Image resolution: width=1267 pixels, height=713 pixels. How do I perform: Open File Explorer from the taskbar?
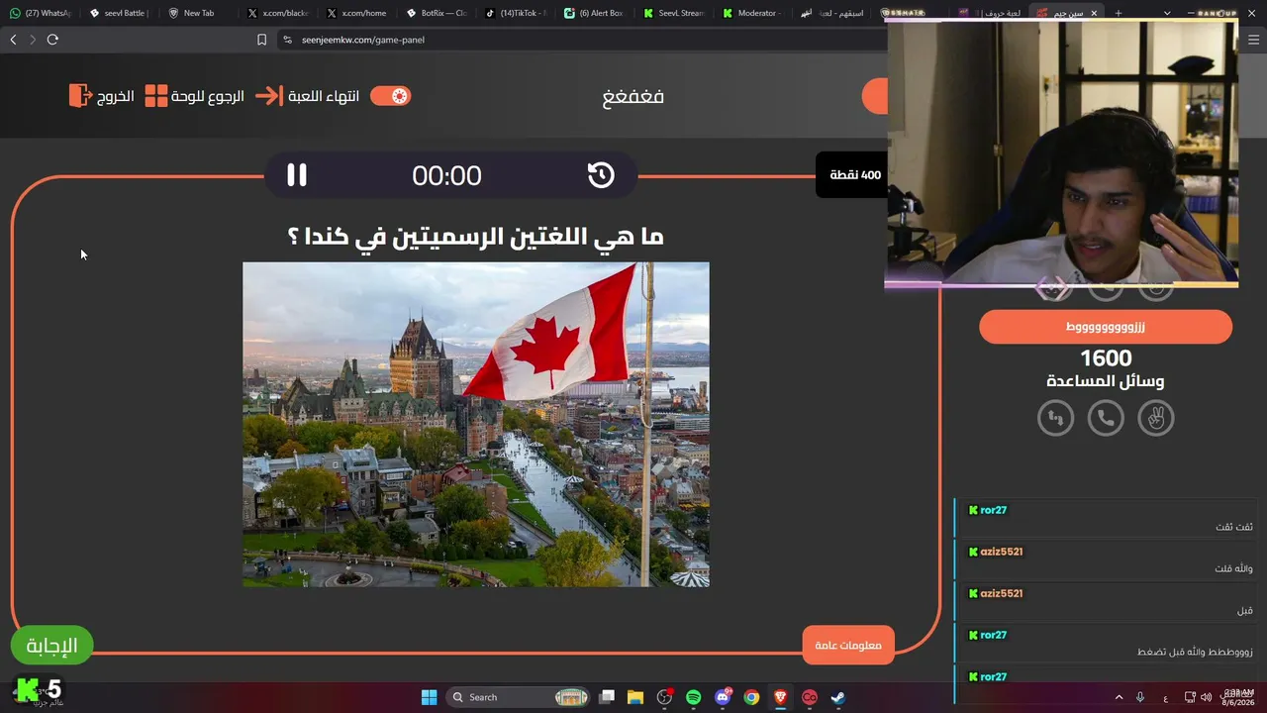click(x=635, y=697)
